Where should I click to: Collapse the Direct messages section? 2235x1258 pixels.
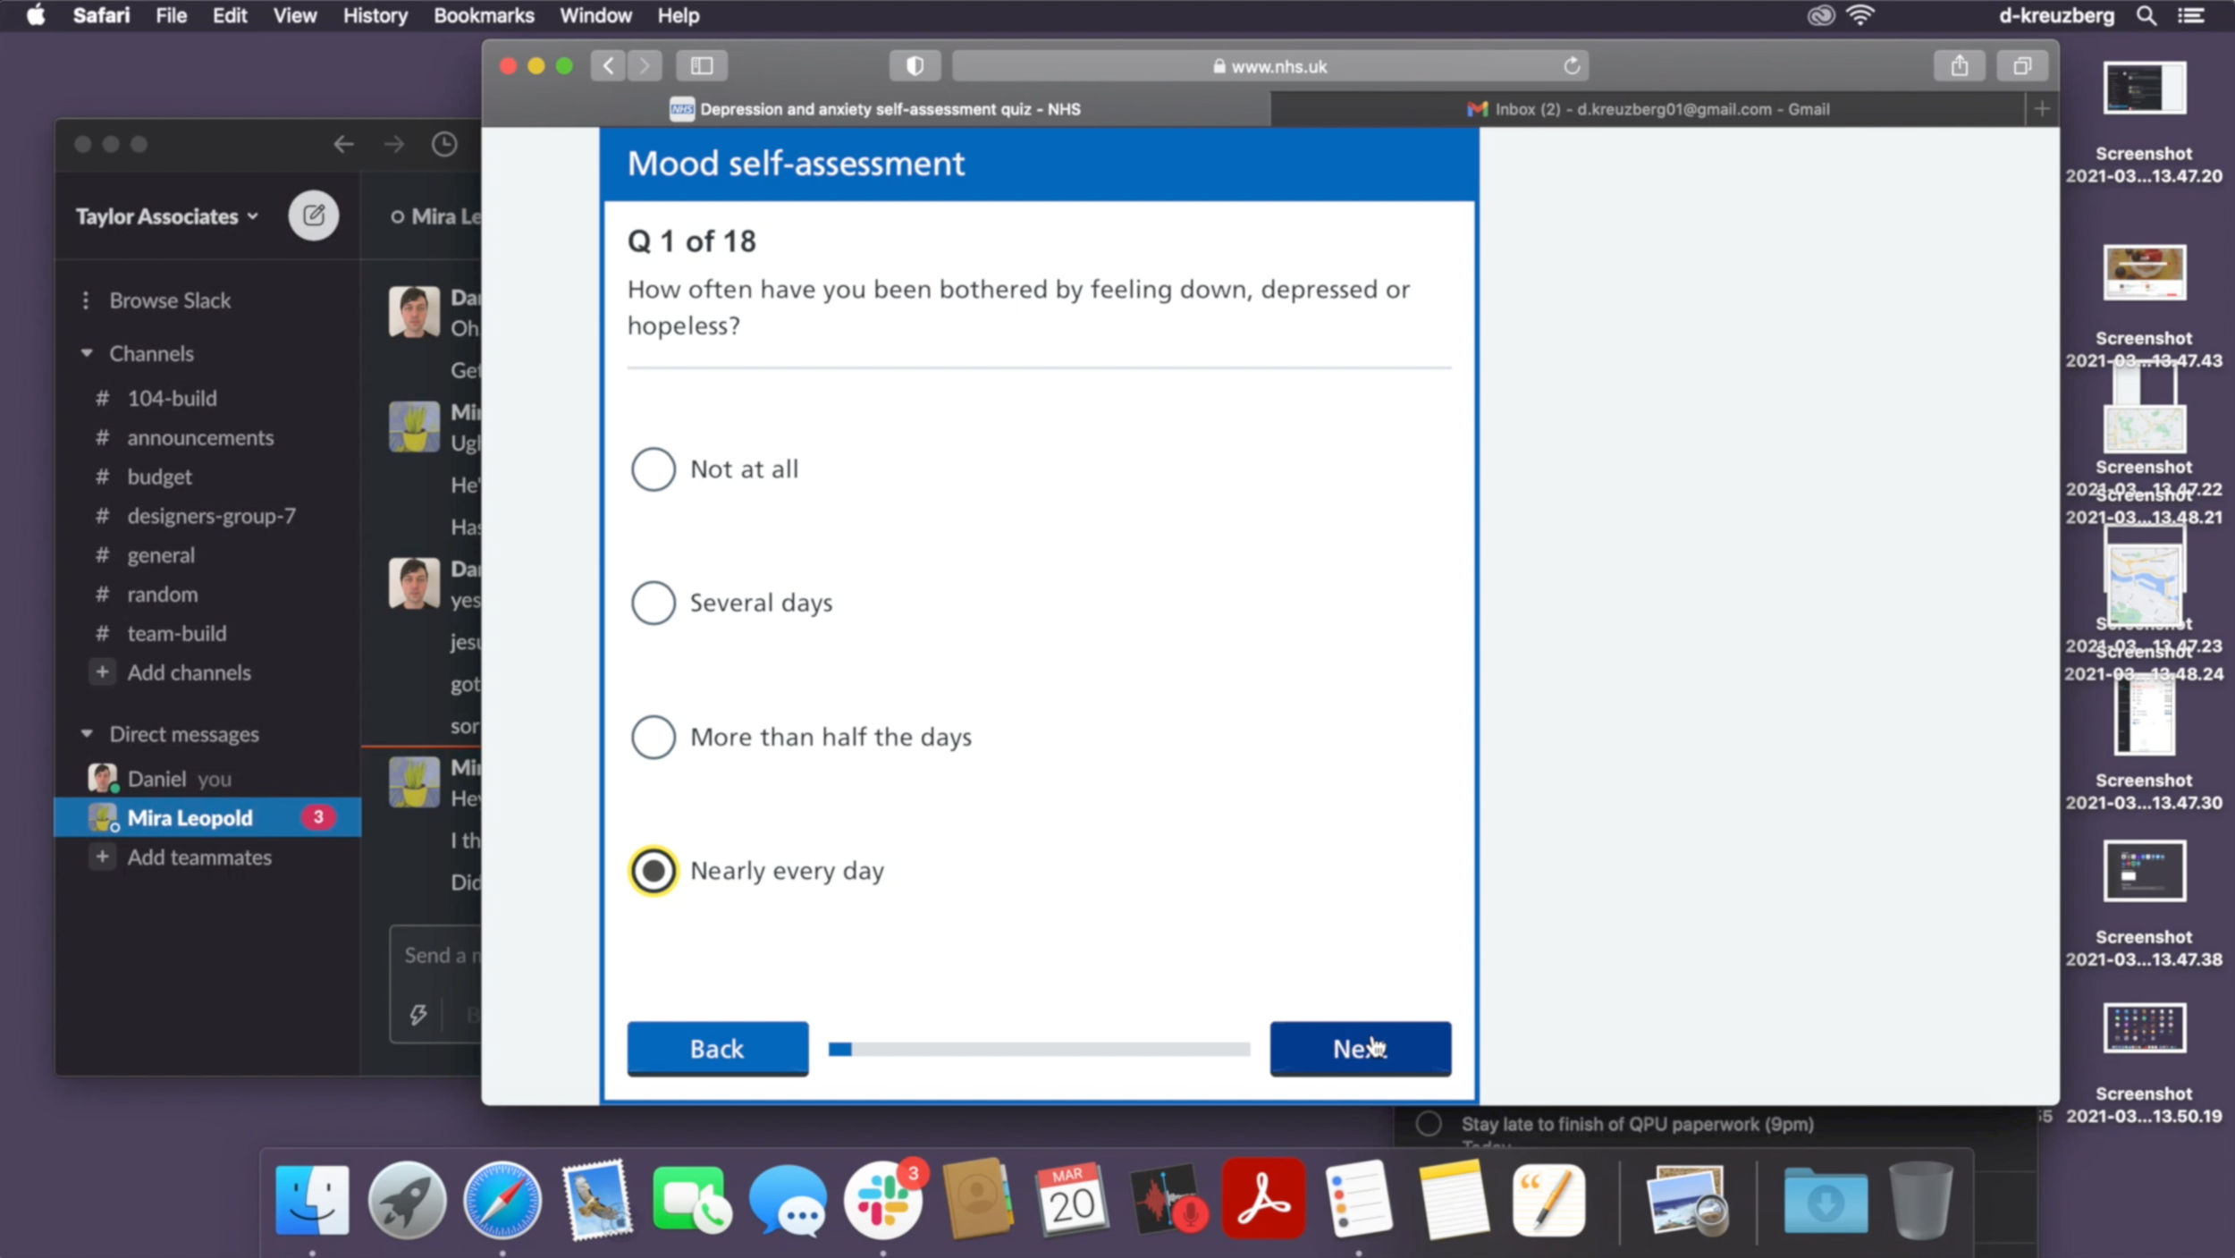[87, 734]
